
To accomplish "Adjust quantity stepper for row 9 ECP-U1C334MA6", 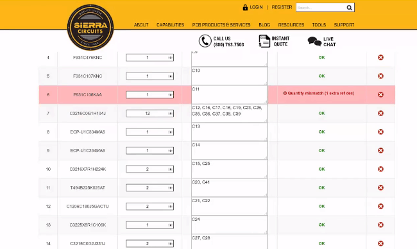I will [170, 151].
